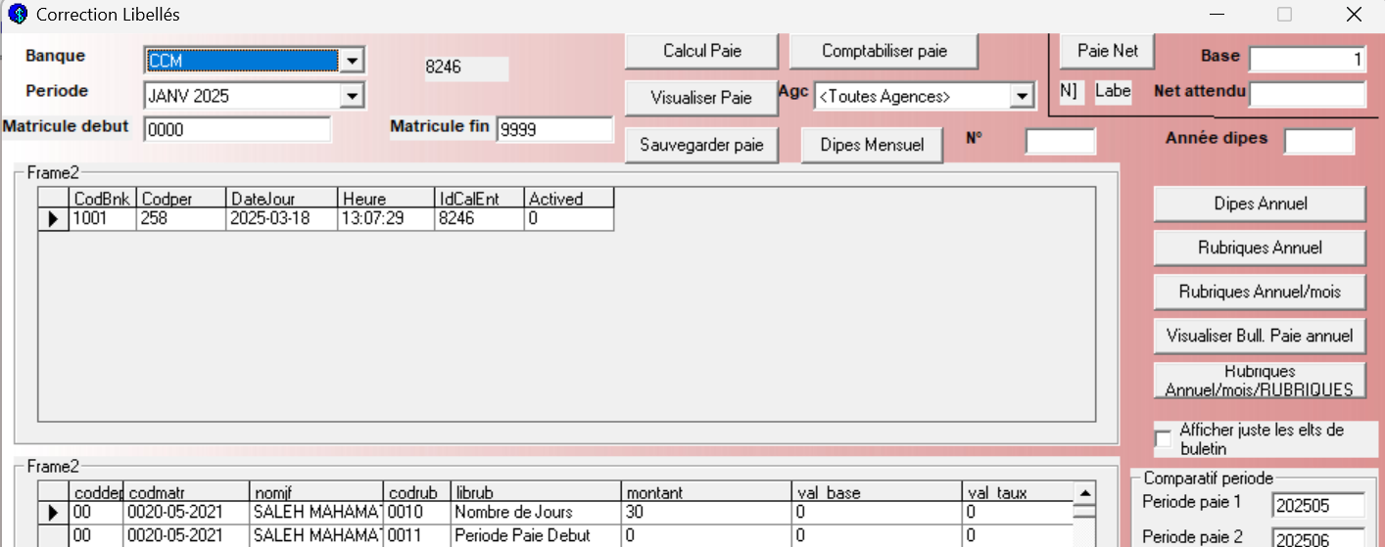Focus the Matricule debut field

pos(237,129)
